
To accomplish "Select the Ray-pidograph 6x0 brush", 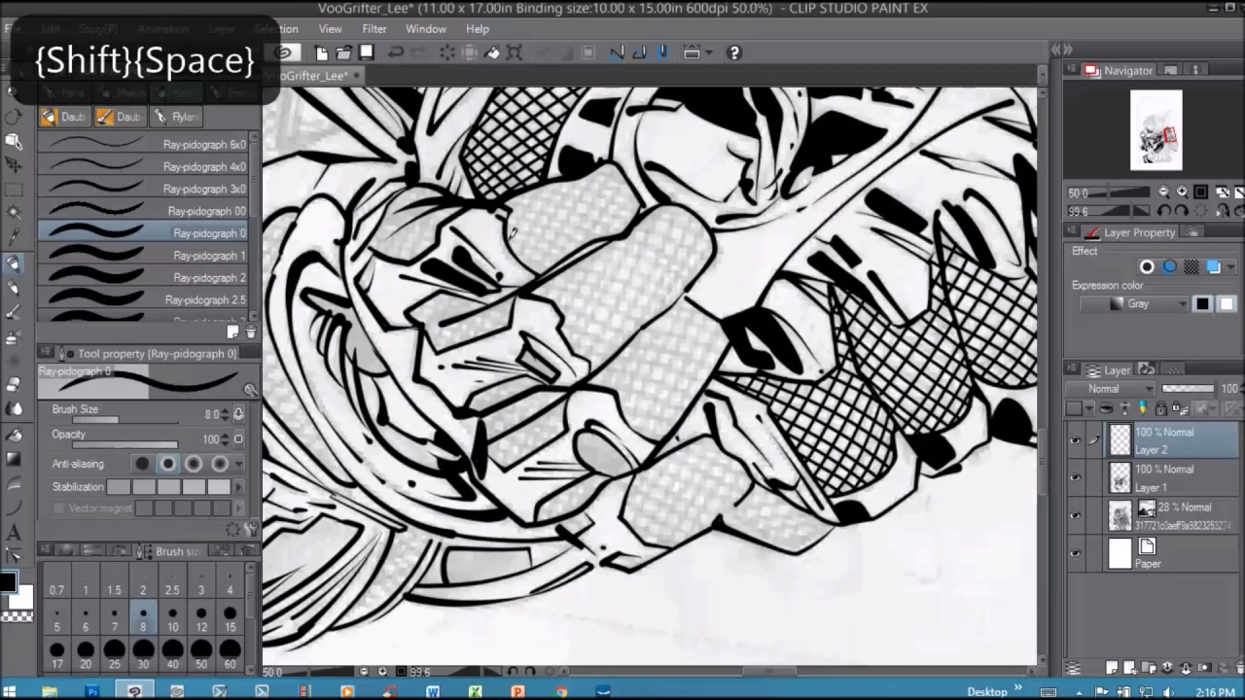I will [143, 144].
